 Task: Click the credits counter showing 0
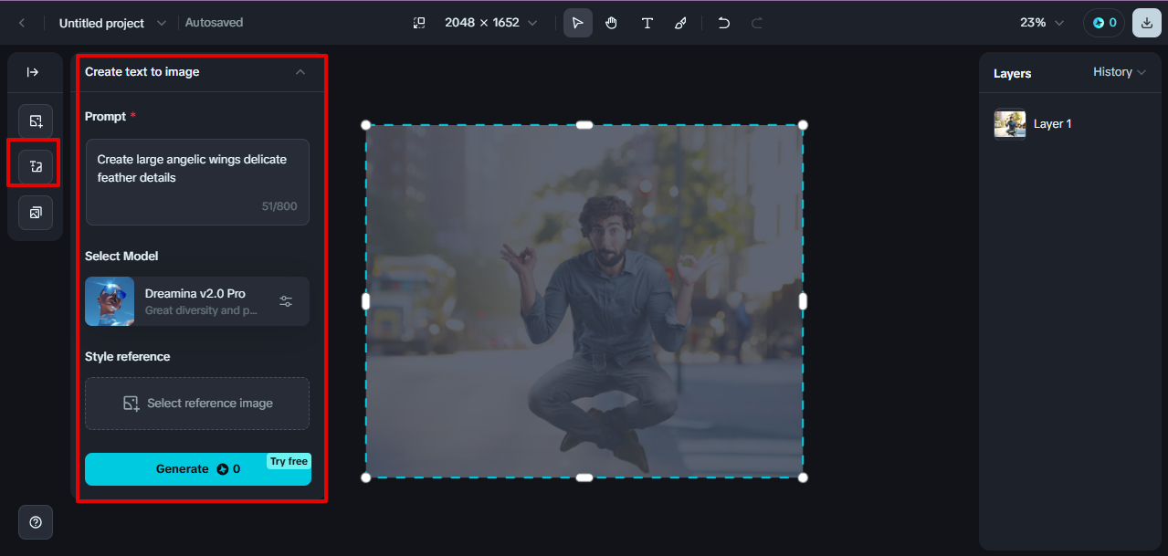pyautogui.click(x=1104, y=23)
